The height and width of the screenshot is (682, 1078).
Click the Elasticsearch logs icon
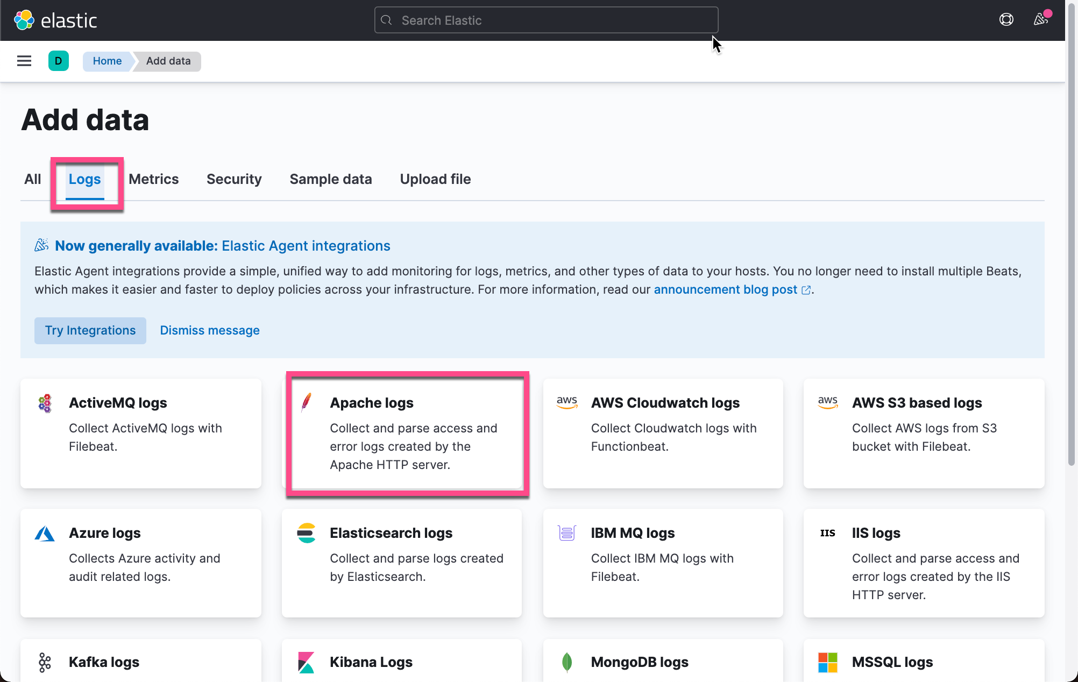click(306, 533)
